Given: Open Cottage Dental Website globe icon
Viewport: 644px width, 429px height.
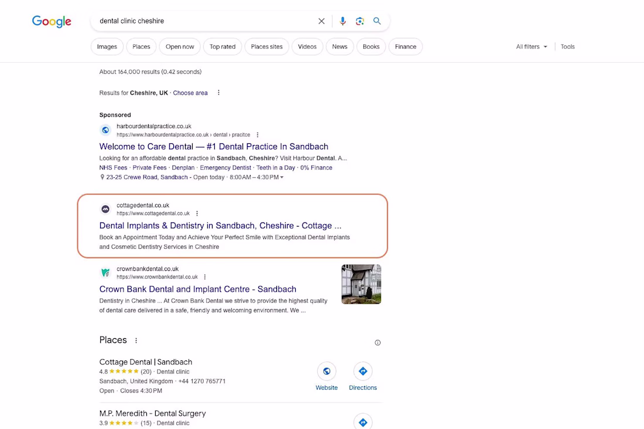Looking at the screenshot, I should (327, 371).
